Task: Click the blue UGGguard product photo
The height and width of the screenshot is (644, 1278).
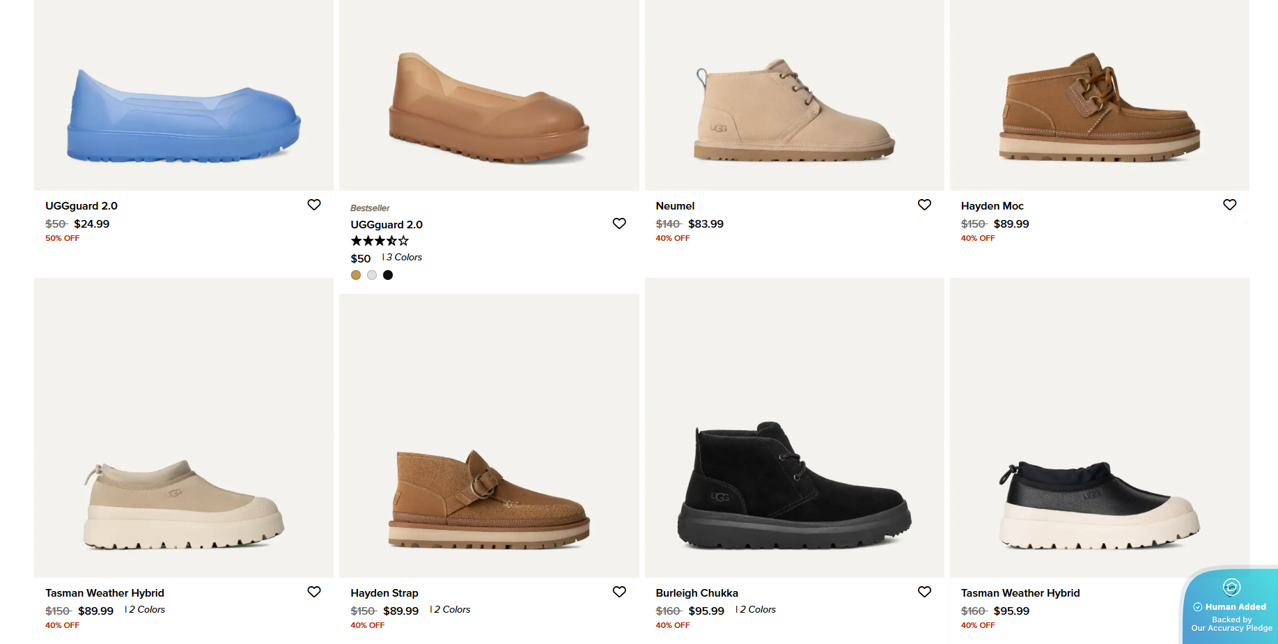Action: tap(183, 96)
